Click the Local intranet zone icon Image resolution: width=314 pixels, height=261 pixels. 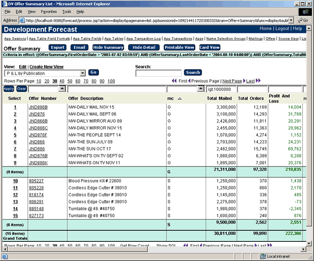click(x=263, y=256)
